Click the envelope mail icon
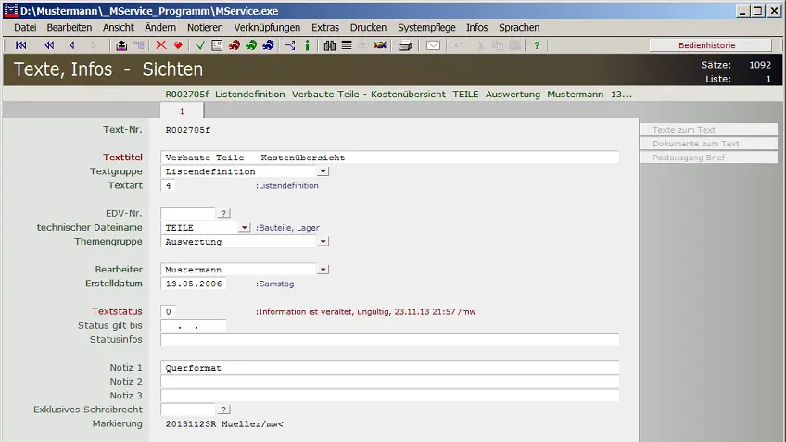786x442 pixels. [433, 45]
